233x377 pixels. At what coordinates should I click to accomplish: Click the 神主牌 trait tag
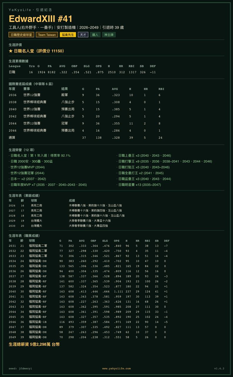click(109, 35)
